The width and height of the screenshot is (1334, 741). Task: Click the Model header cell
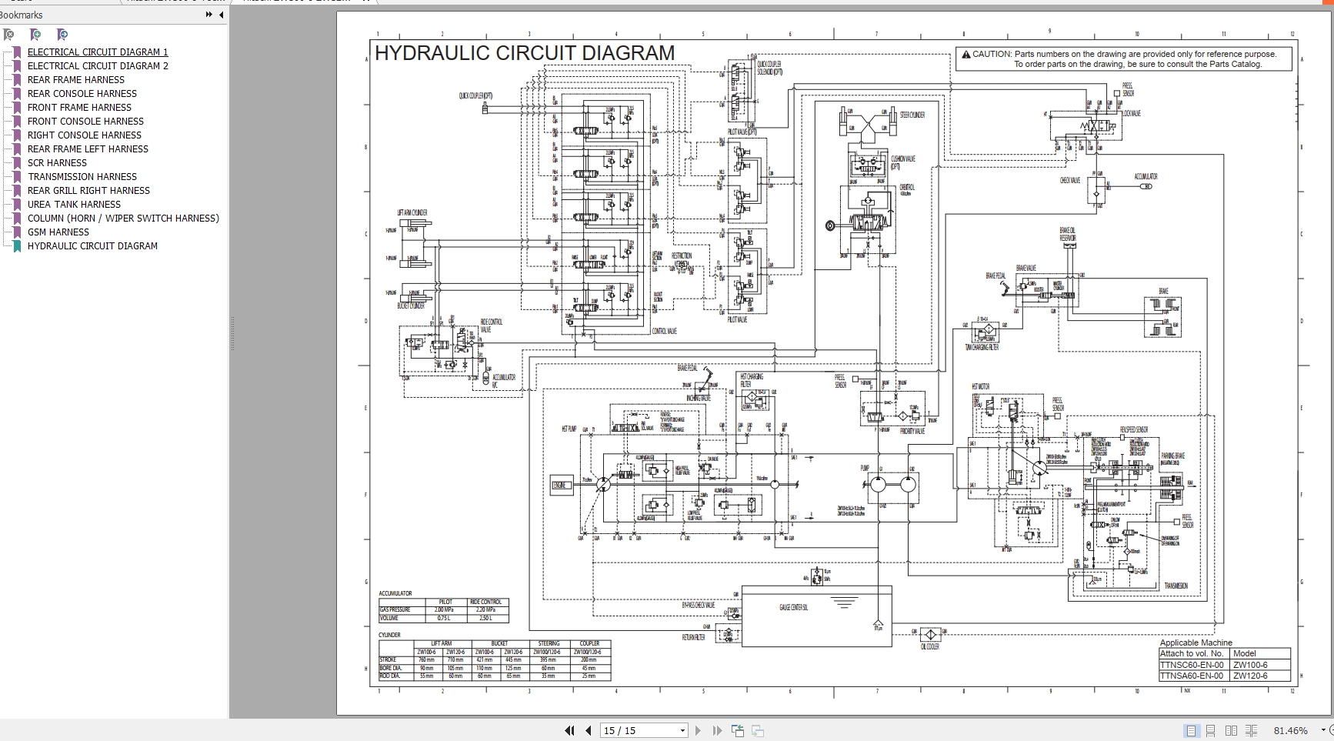tap(1260, 653)
